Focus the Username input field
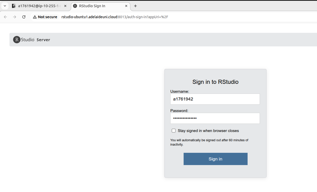The image size is (317, 192). (x=215, y=99)
